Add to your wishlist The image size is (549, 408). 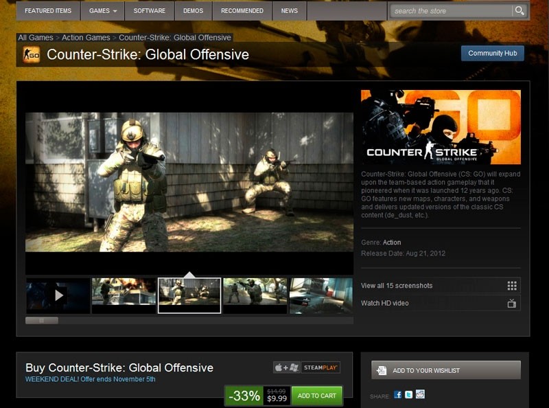click(446, 370)
